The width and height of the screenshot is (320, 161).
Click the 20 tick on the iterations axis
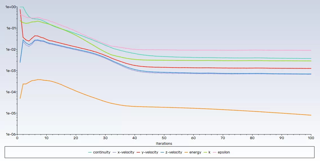pos(76,138)
